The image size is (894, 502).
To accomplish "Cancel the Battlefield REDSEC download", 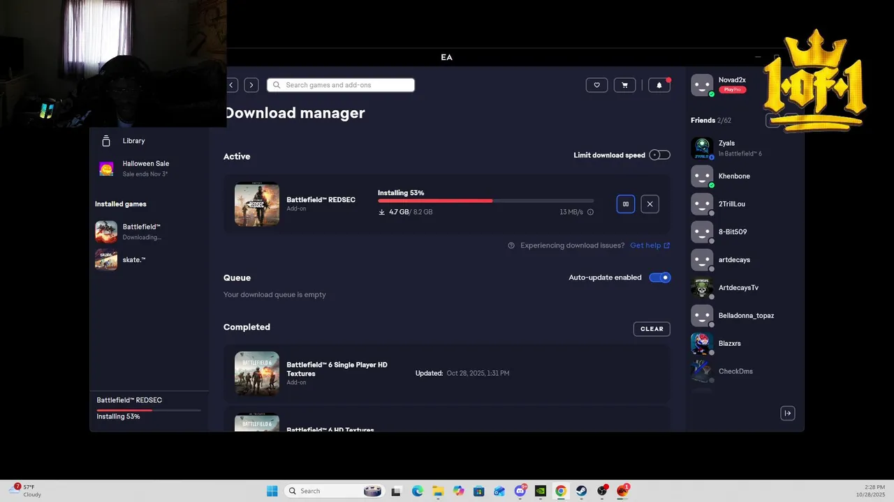I will [650, 204].
